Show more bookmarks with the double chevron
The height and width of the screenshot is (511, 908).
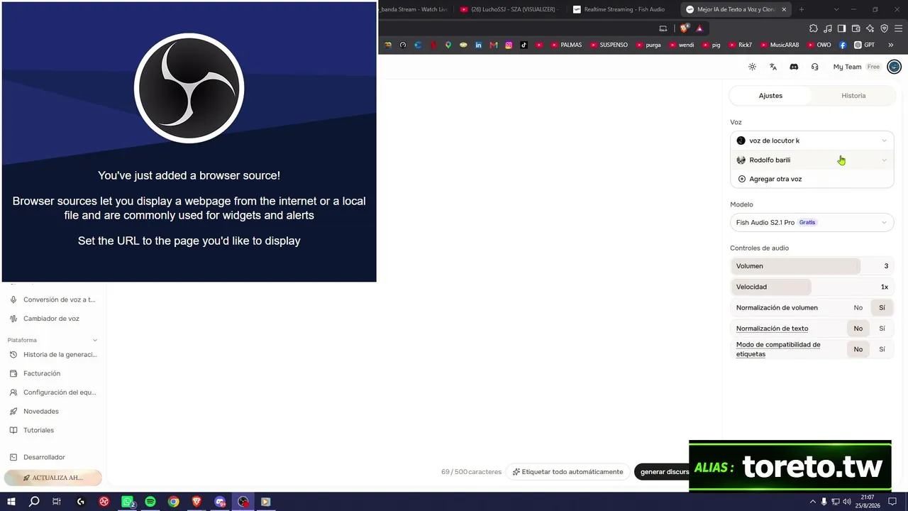click(x=891, y=45)
